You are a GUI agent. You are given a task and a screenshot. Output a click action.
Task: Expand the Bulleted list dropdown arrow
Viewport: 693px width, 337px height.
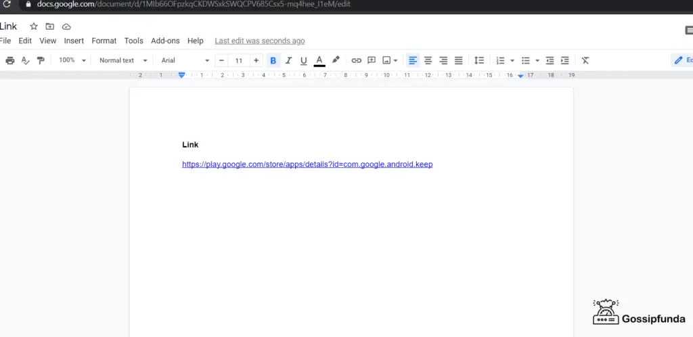tap(537, 60)
